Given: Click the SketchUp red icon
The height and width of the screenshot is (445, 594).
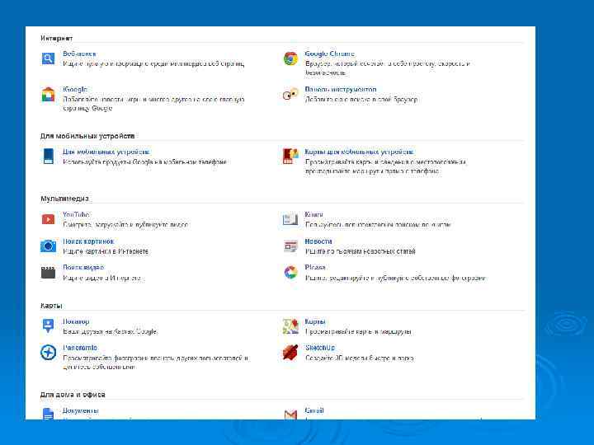Looking at the screenshot, I should pos(290,352).
